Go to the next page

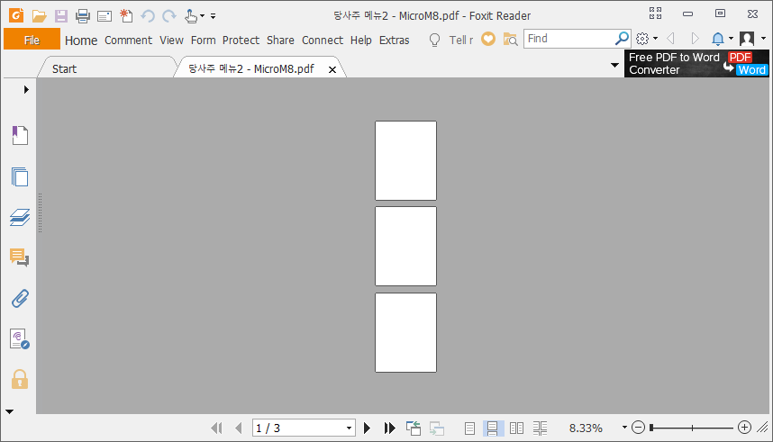[x=367, y=428]
